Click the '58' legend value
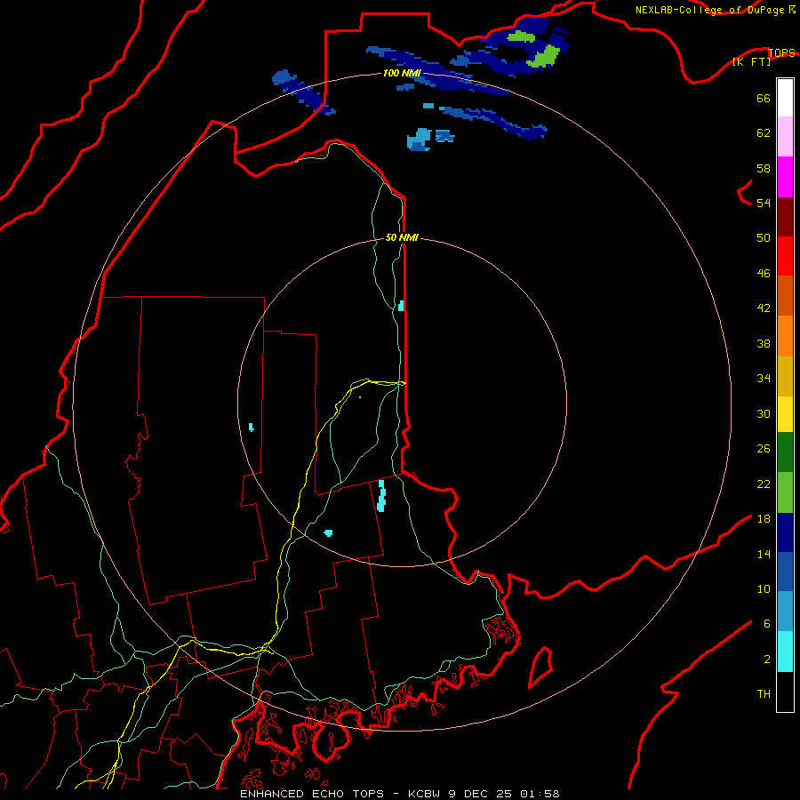The width and height of the screenshot is (800, 800). pyautogui.click(x=764, y=168)
